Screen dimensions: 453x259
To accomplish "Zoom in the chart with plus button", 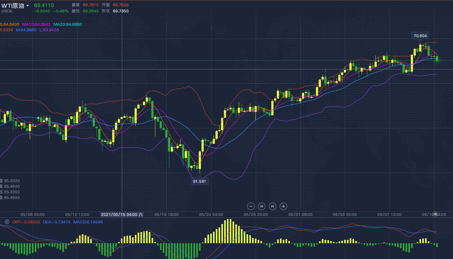I will tap(283, 206).
